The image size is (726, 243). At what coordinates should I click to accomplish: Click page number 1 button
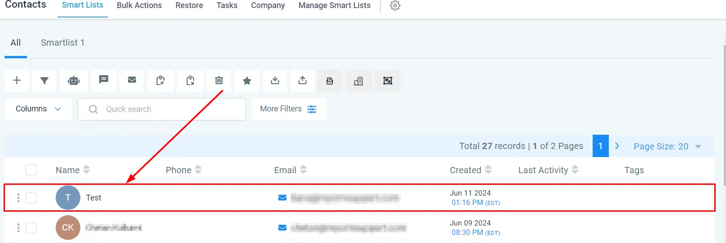point(601,146)
